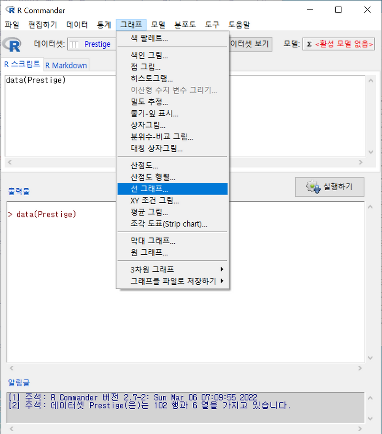
Task: Click the script pane scroll up arrow
Action: tap(371, 81)
